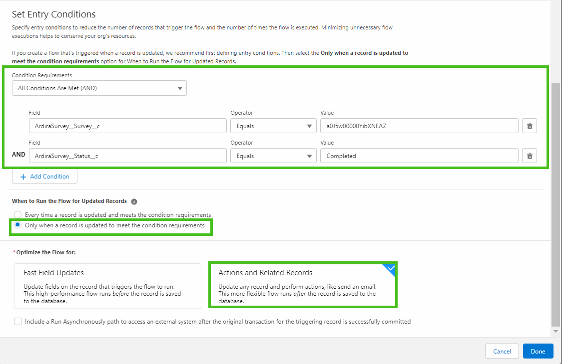This screenshot has width=562, height=364.
Task: Remove the Status condition via trash icon
Action: 529,156
